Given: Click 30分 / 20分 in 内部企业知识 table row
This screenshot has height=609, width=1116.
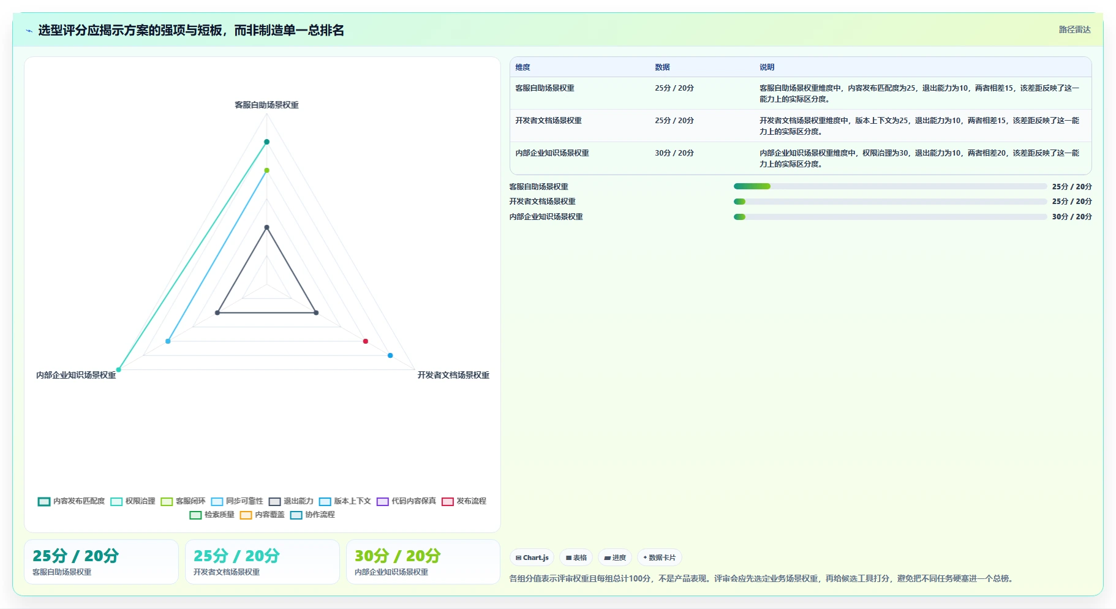Looking at the screenshot, I should [674, 153].
